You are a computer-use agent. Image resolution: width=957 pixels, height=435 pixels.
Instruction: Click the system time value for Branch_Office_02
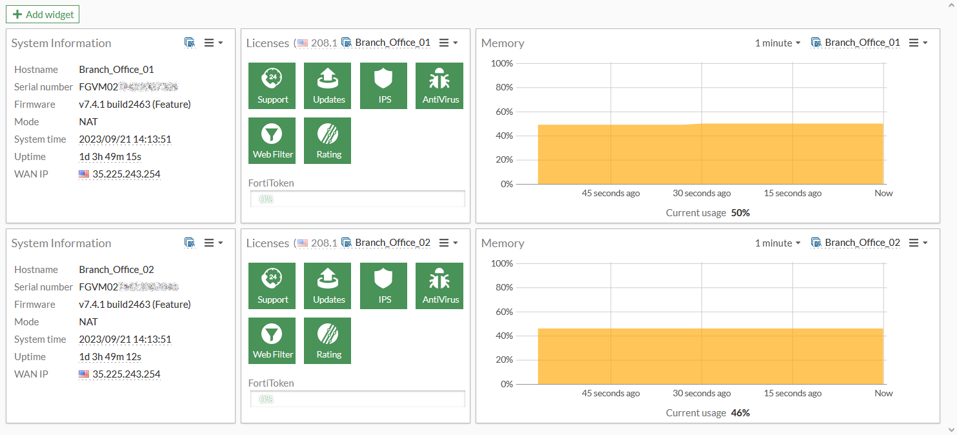pos(125,339)
